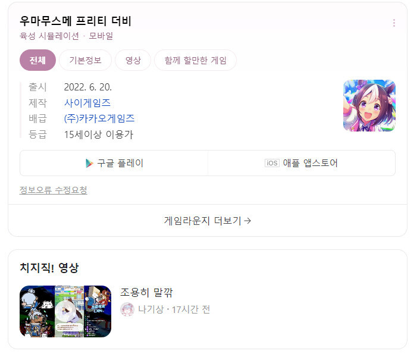Click the 우마무스메 프리티 더비 title
The width and height of the screenshot is (420, 354).
pyautogui.click(x=76, y=21)
